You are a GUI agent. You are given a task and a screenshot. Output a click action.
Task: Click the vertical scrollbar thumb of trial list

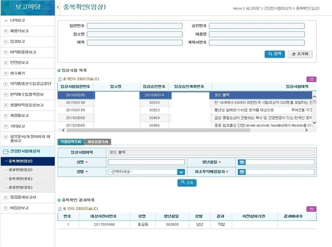(x=314, y=102)
